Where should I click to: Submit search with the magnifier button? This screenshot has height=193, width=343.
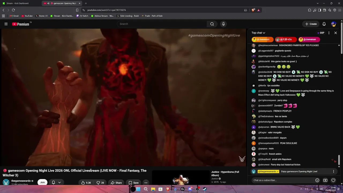coord(212,24)
